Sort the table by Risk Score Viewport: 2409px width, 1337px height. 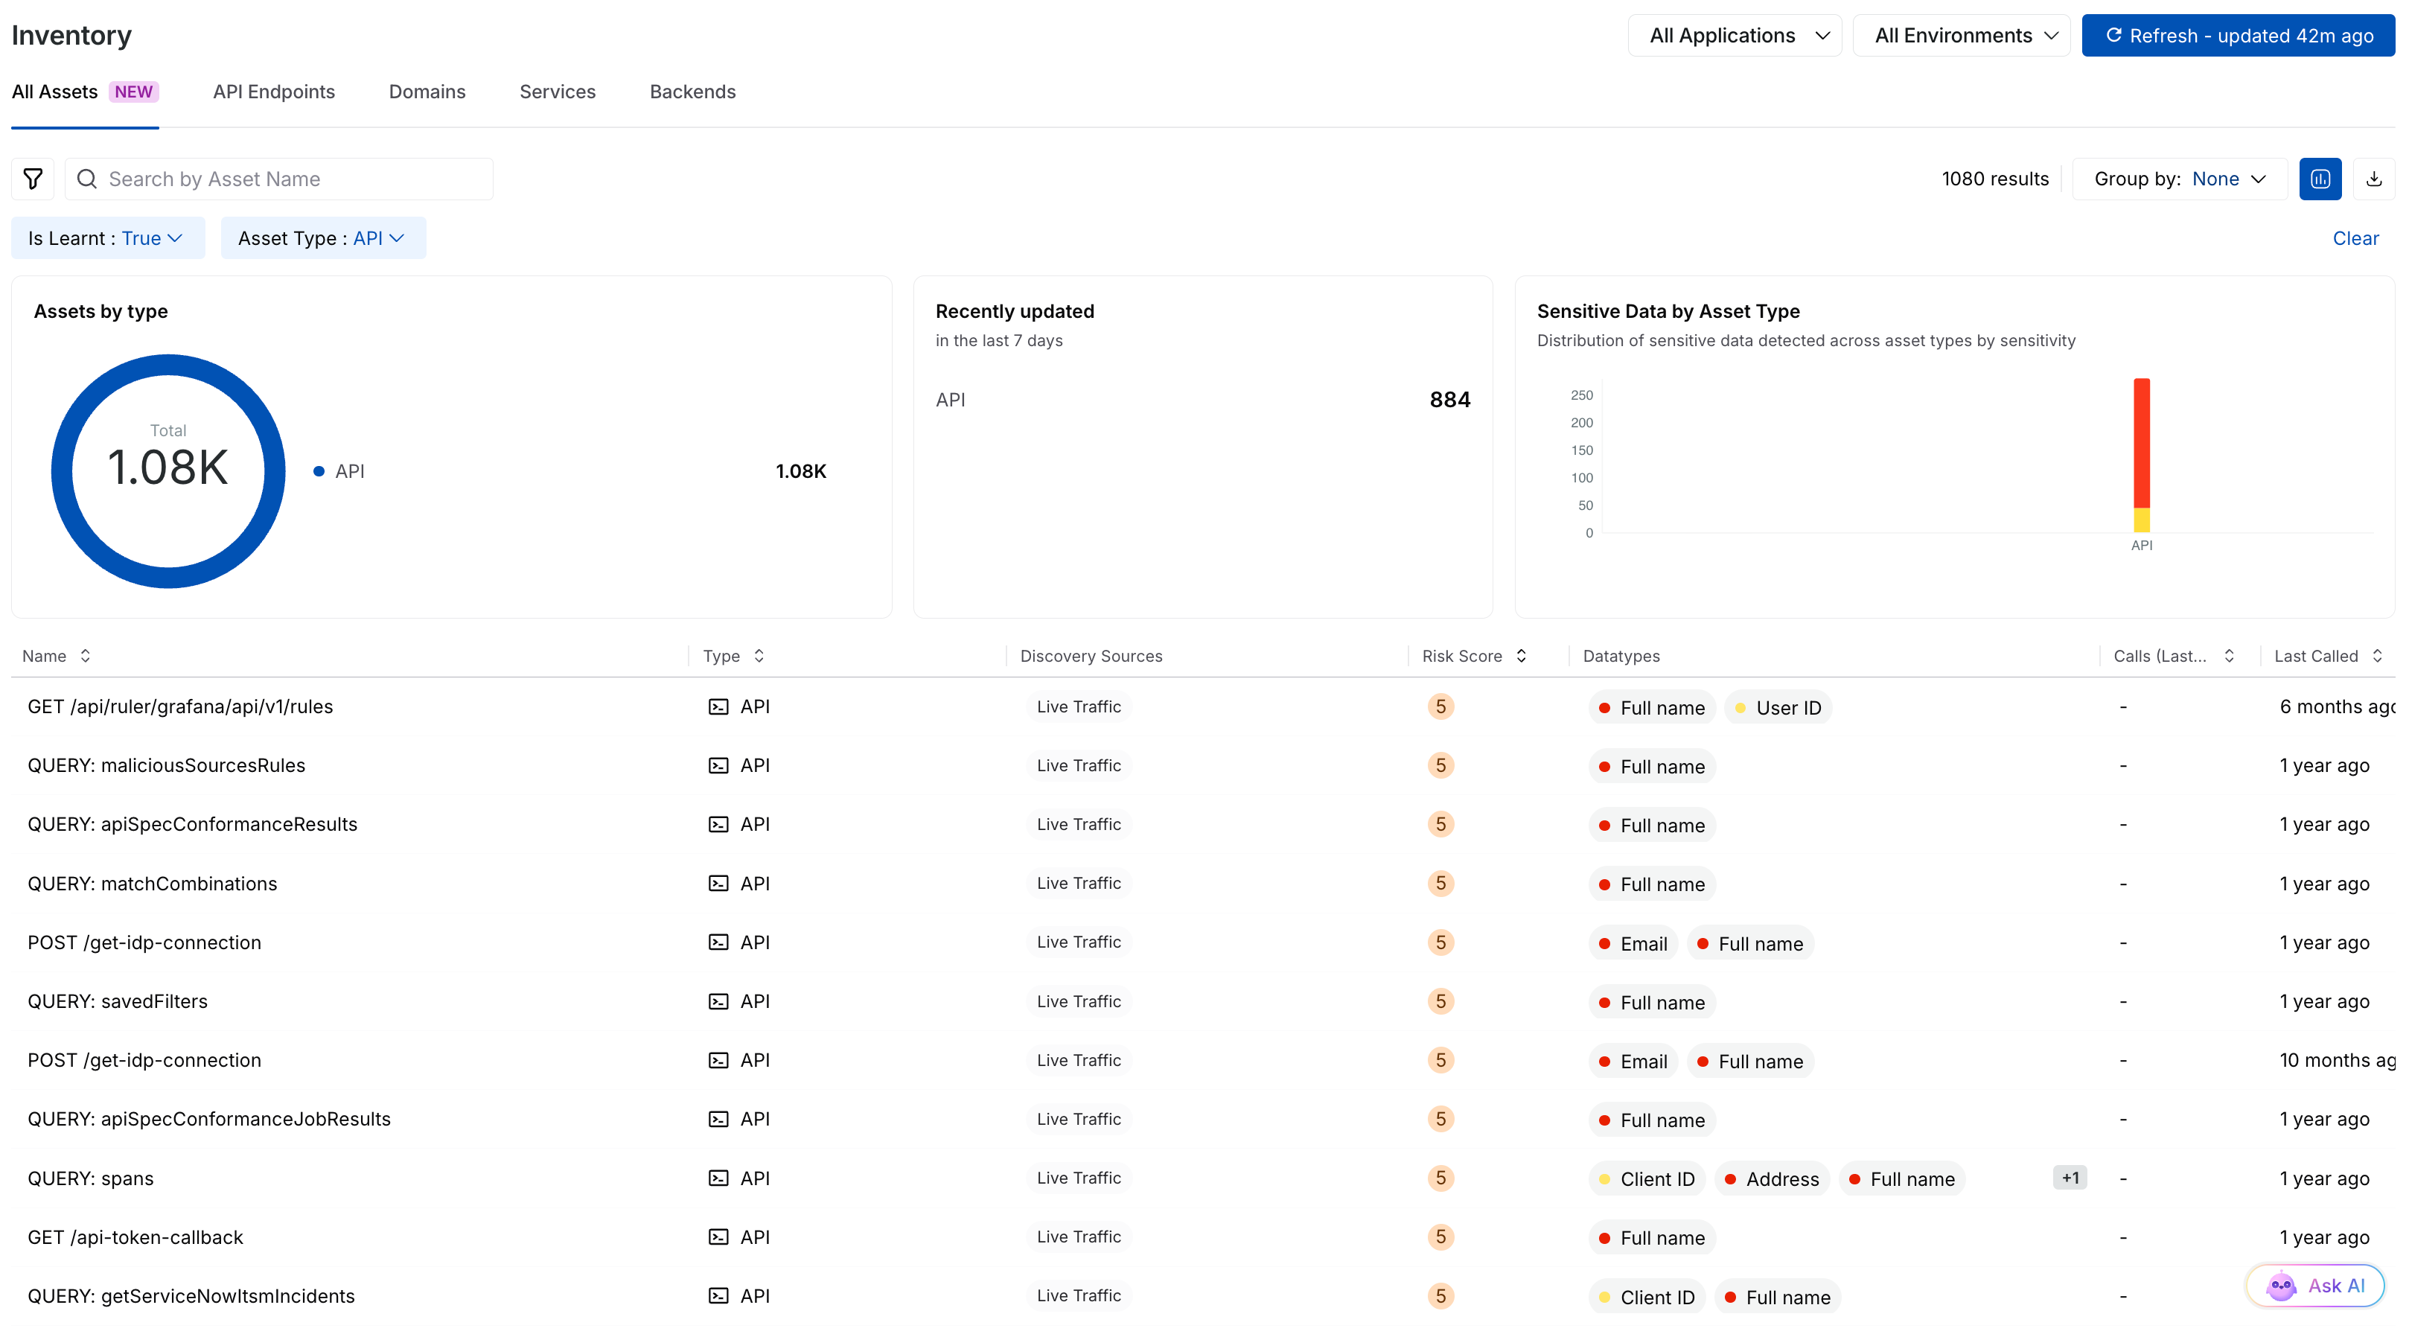(1521, 655)
